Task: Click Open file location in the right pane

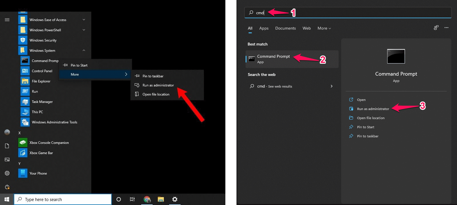Action: pyautogui.click(x=371, y=118)
